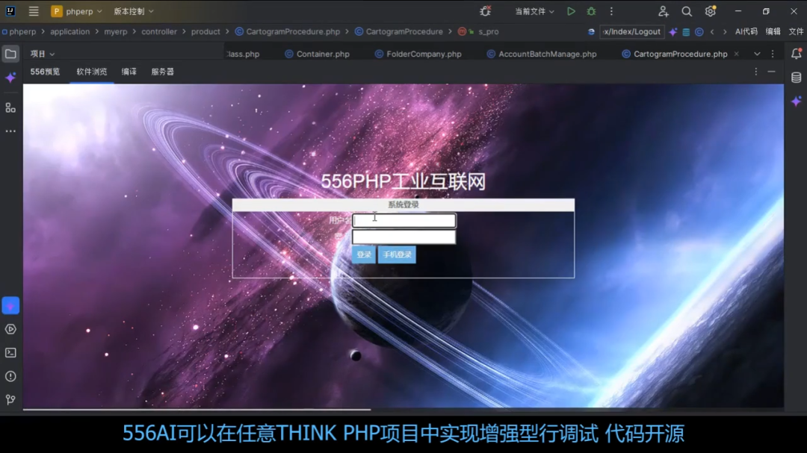This screenshot has height=453, width=807.
Task: Click the blue circular C icon in the navigation bar
Action: tap(699, 32)
